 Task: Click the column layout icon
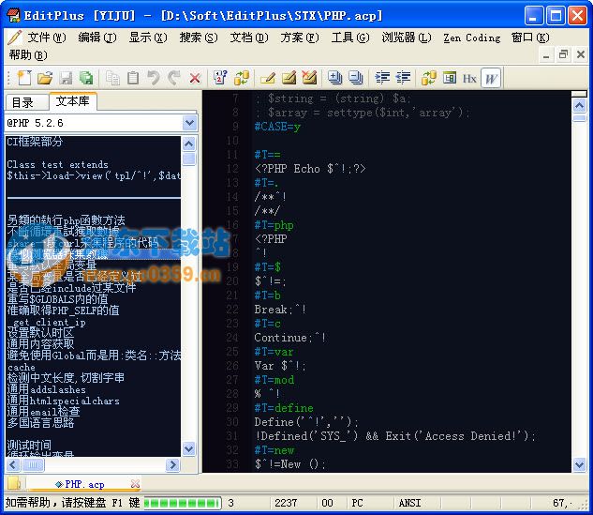[450, 78]
